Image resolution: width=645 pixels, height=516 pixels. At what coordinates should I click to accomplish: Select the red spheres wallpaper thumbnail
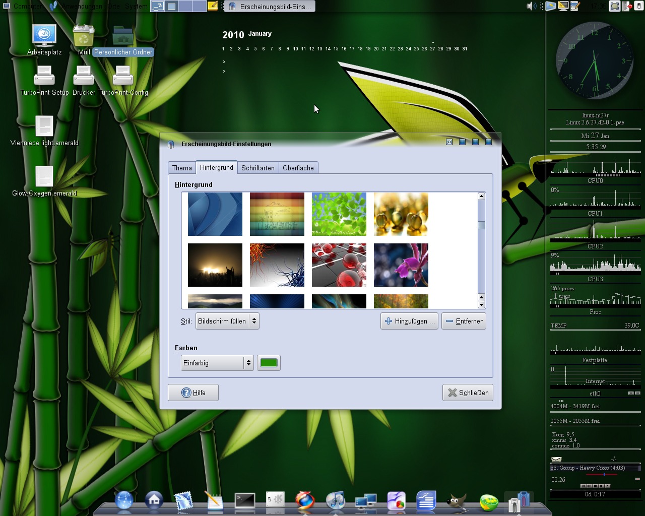(x=339, y=265)
